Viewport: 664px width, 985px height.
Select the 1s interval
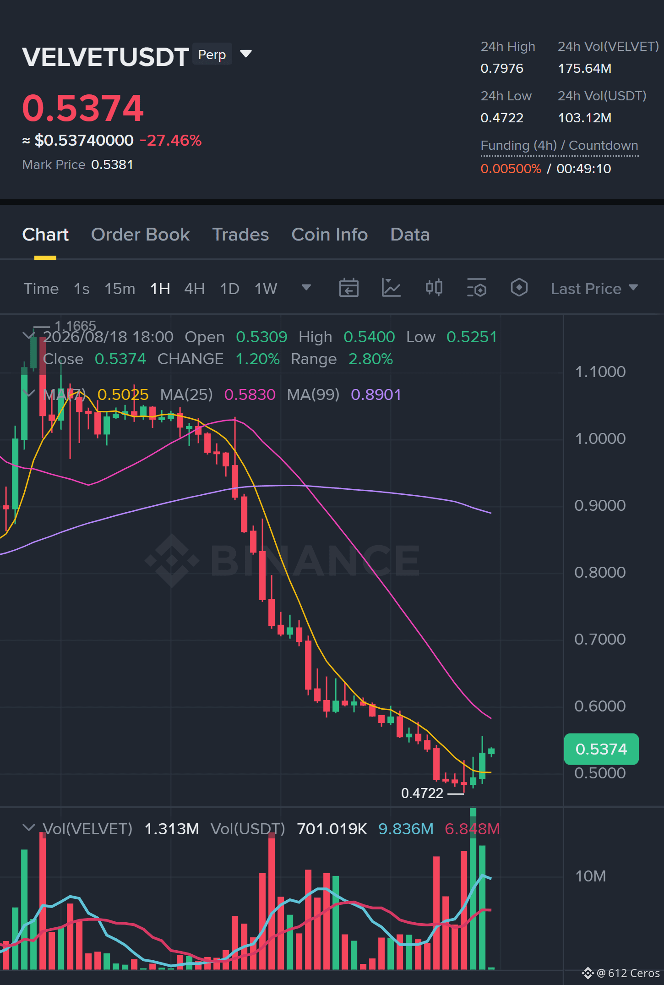82,289
